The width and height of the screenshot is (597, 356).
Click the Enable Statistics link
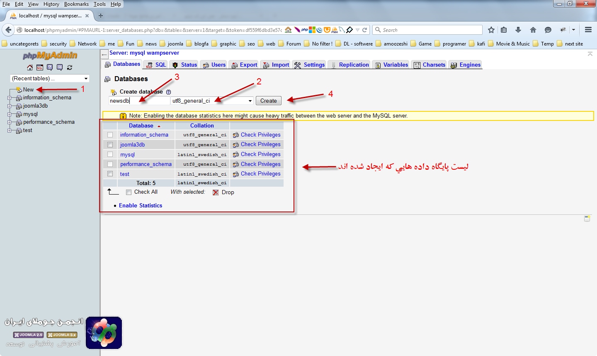(x=141, y=206)
